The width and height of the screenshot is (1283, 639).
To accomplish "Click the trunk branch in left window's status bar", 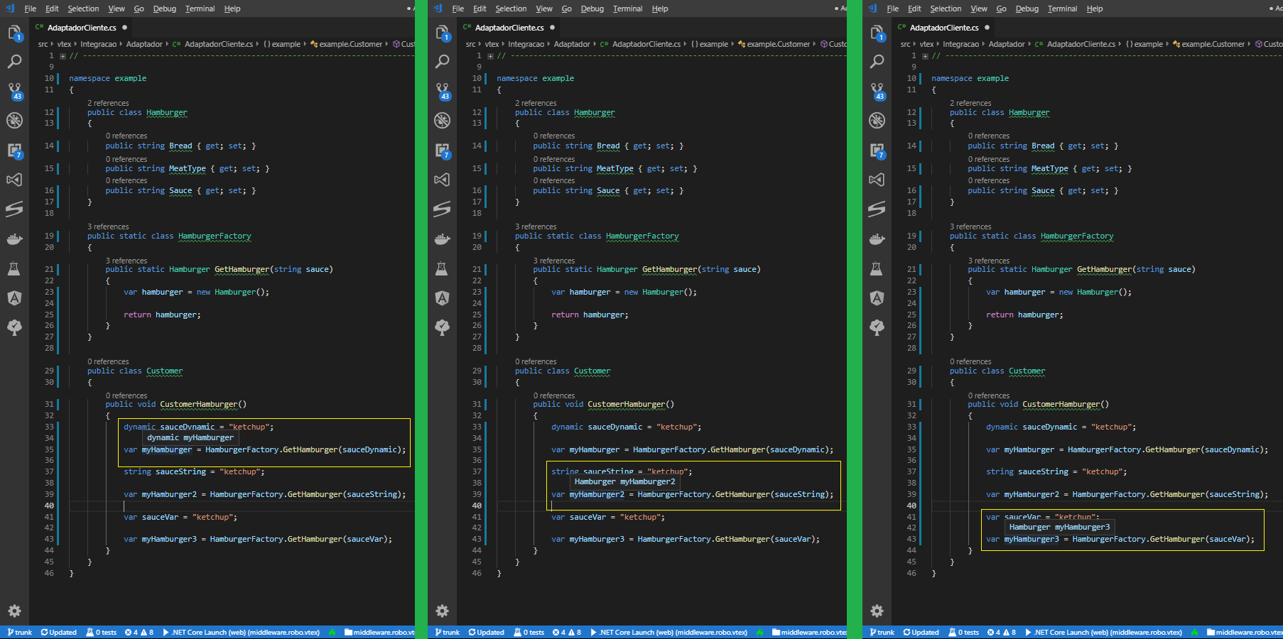I will [x=20, y=632].
